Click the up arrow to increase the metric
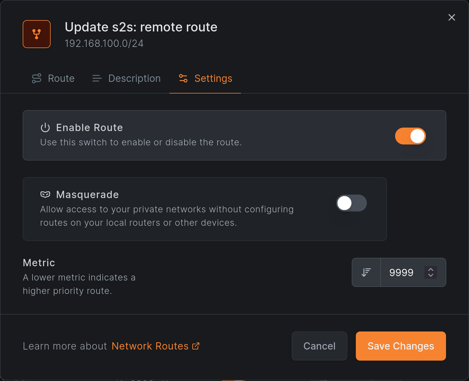 click(x=431, y=269)
